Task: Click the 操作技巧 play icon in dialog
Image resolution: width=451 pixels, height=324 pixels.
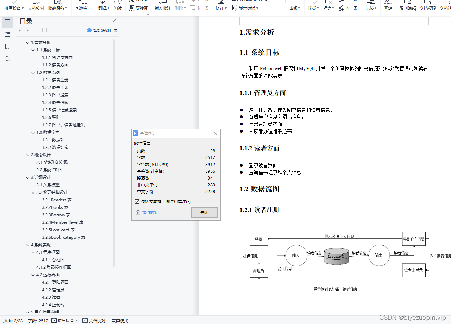Action: (138, 213)
